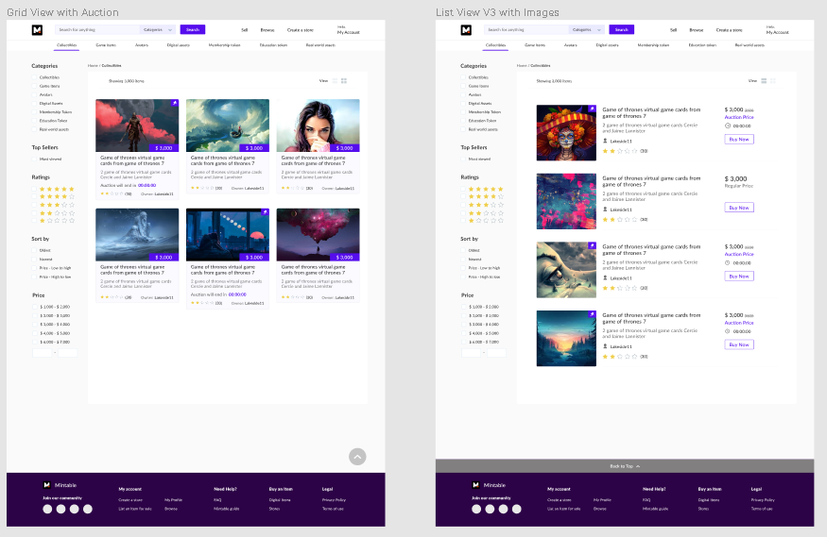This screenshot has height=537, width=827.
Task: Click Search button in List View header
Action: pyautogui.click(x=621, y=30)
